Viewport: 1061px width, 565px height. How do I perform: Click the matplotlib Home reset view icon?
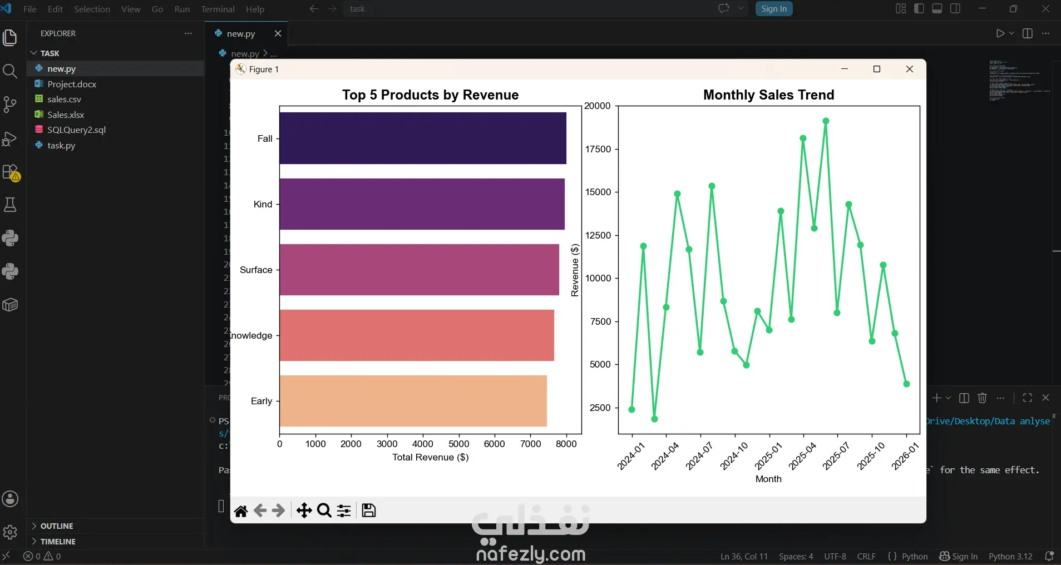241,511
